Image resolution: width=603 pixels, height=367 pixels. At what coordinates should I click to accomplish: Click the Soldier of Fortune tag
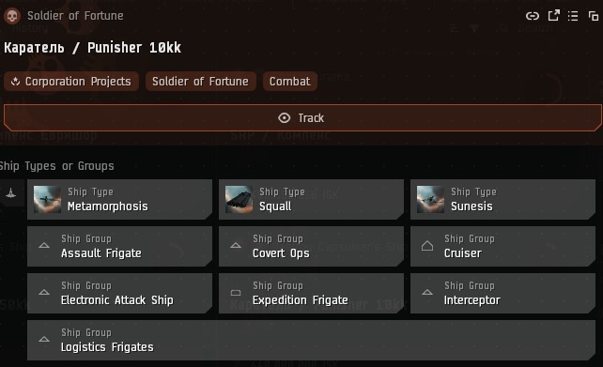[x=200, y=82]
